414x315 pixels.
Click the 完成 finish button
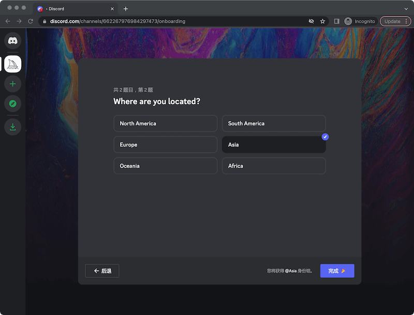(337, 271)
